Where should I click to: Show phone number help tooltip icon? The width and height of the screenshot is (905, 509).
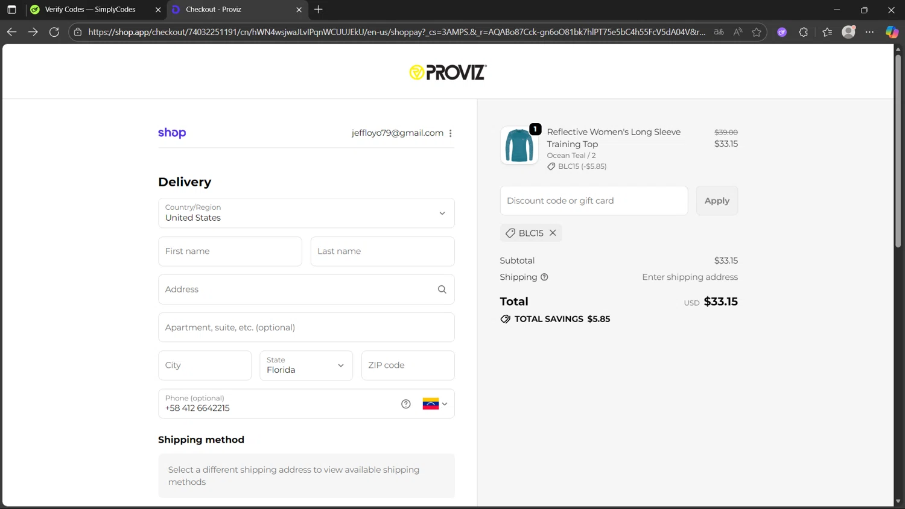point(406,404)
